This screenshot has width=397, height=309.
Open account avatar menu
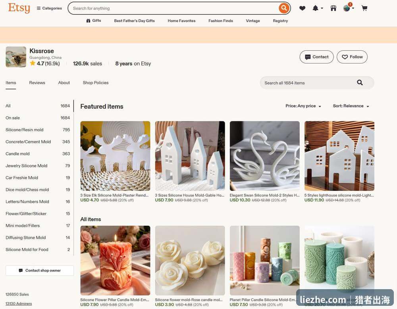[x=349, y=8]
